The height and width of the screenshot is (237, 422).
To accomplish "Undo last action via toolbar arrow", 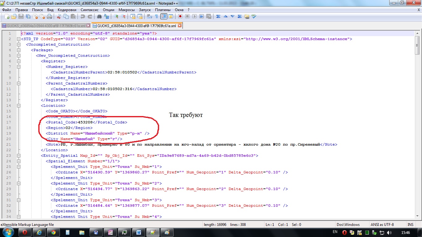I will [82, 16].
